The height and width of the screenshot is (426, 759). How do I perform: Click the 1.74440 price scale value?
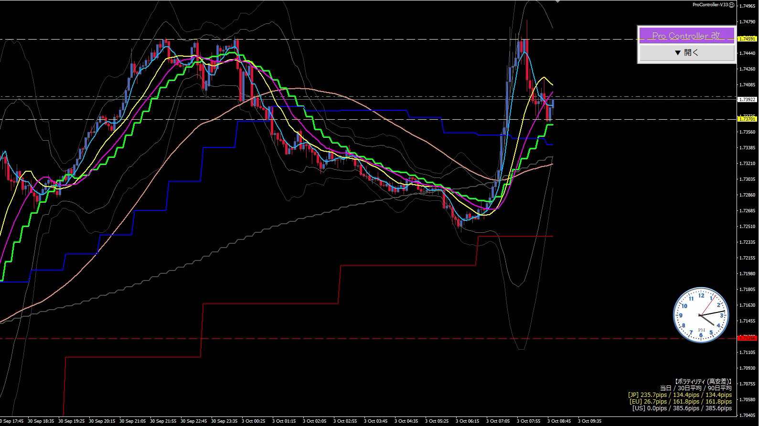[x=747, y=53]
